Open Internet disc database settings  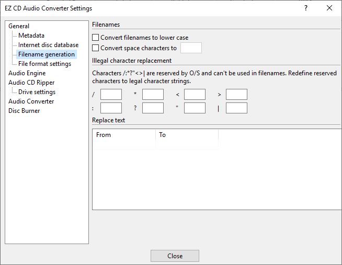[x=49, y=45]
